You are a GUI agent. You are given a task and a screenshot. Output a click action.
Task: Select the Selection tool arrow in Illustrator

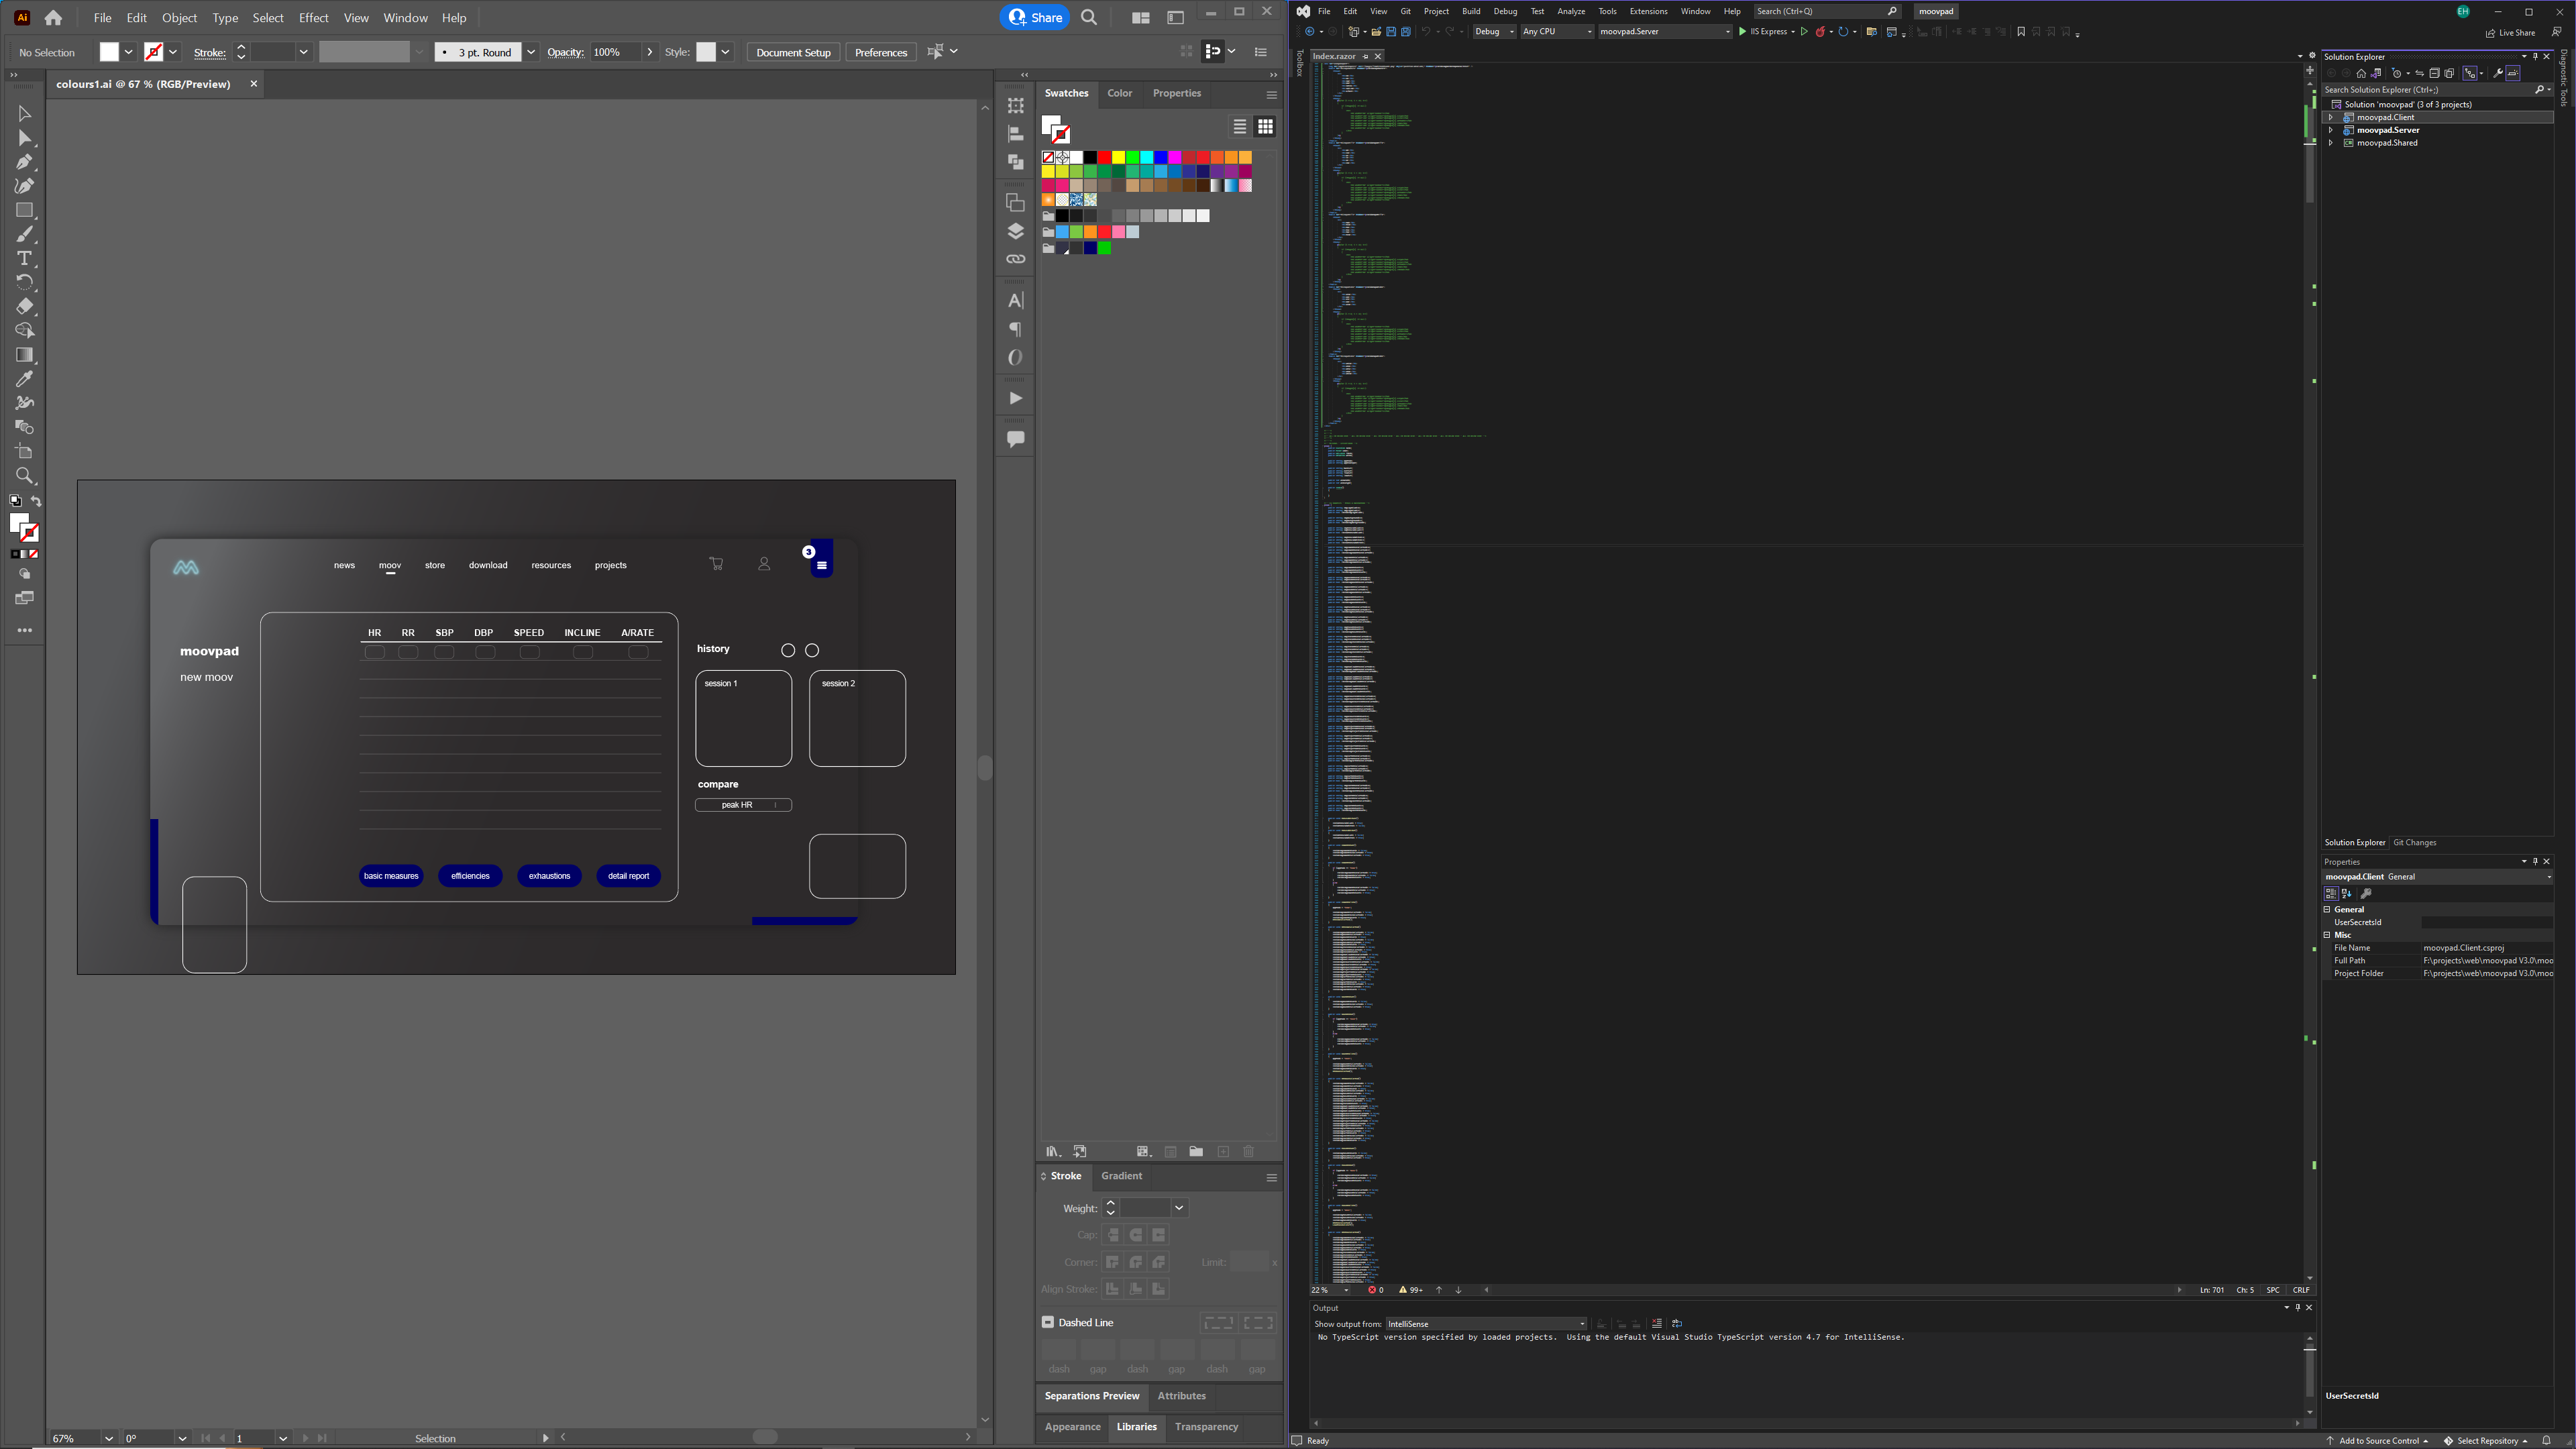[x=24, y=114]
